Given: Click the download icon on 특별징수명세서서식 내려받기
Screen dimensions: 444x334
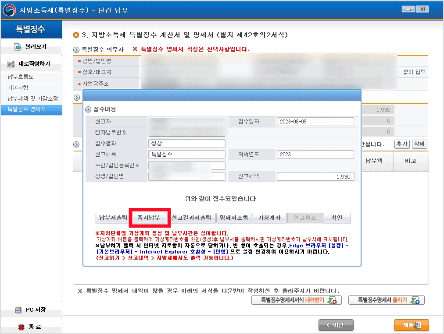Looking at the screenshot, I should click(x=332, y=300).
